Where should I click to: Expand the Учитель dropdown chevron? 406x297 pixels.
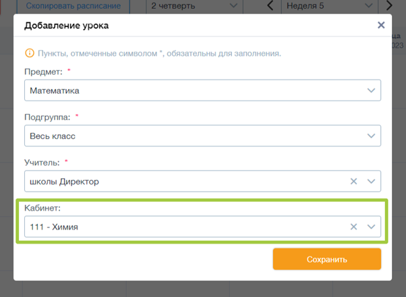pos(371,181)
